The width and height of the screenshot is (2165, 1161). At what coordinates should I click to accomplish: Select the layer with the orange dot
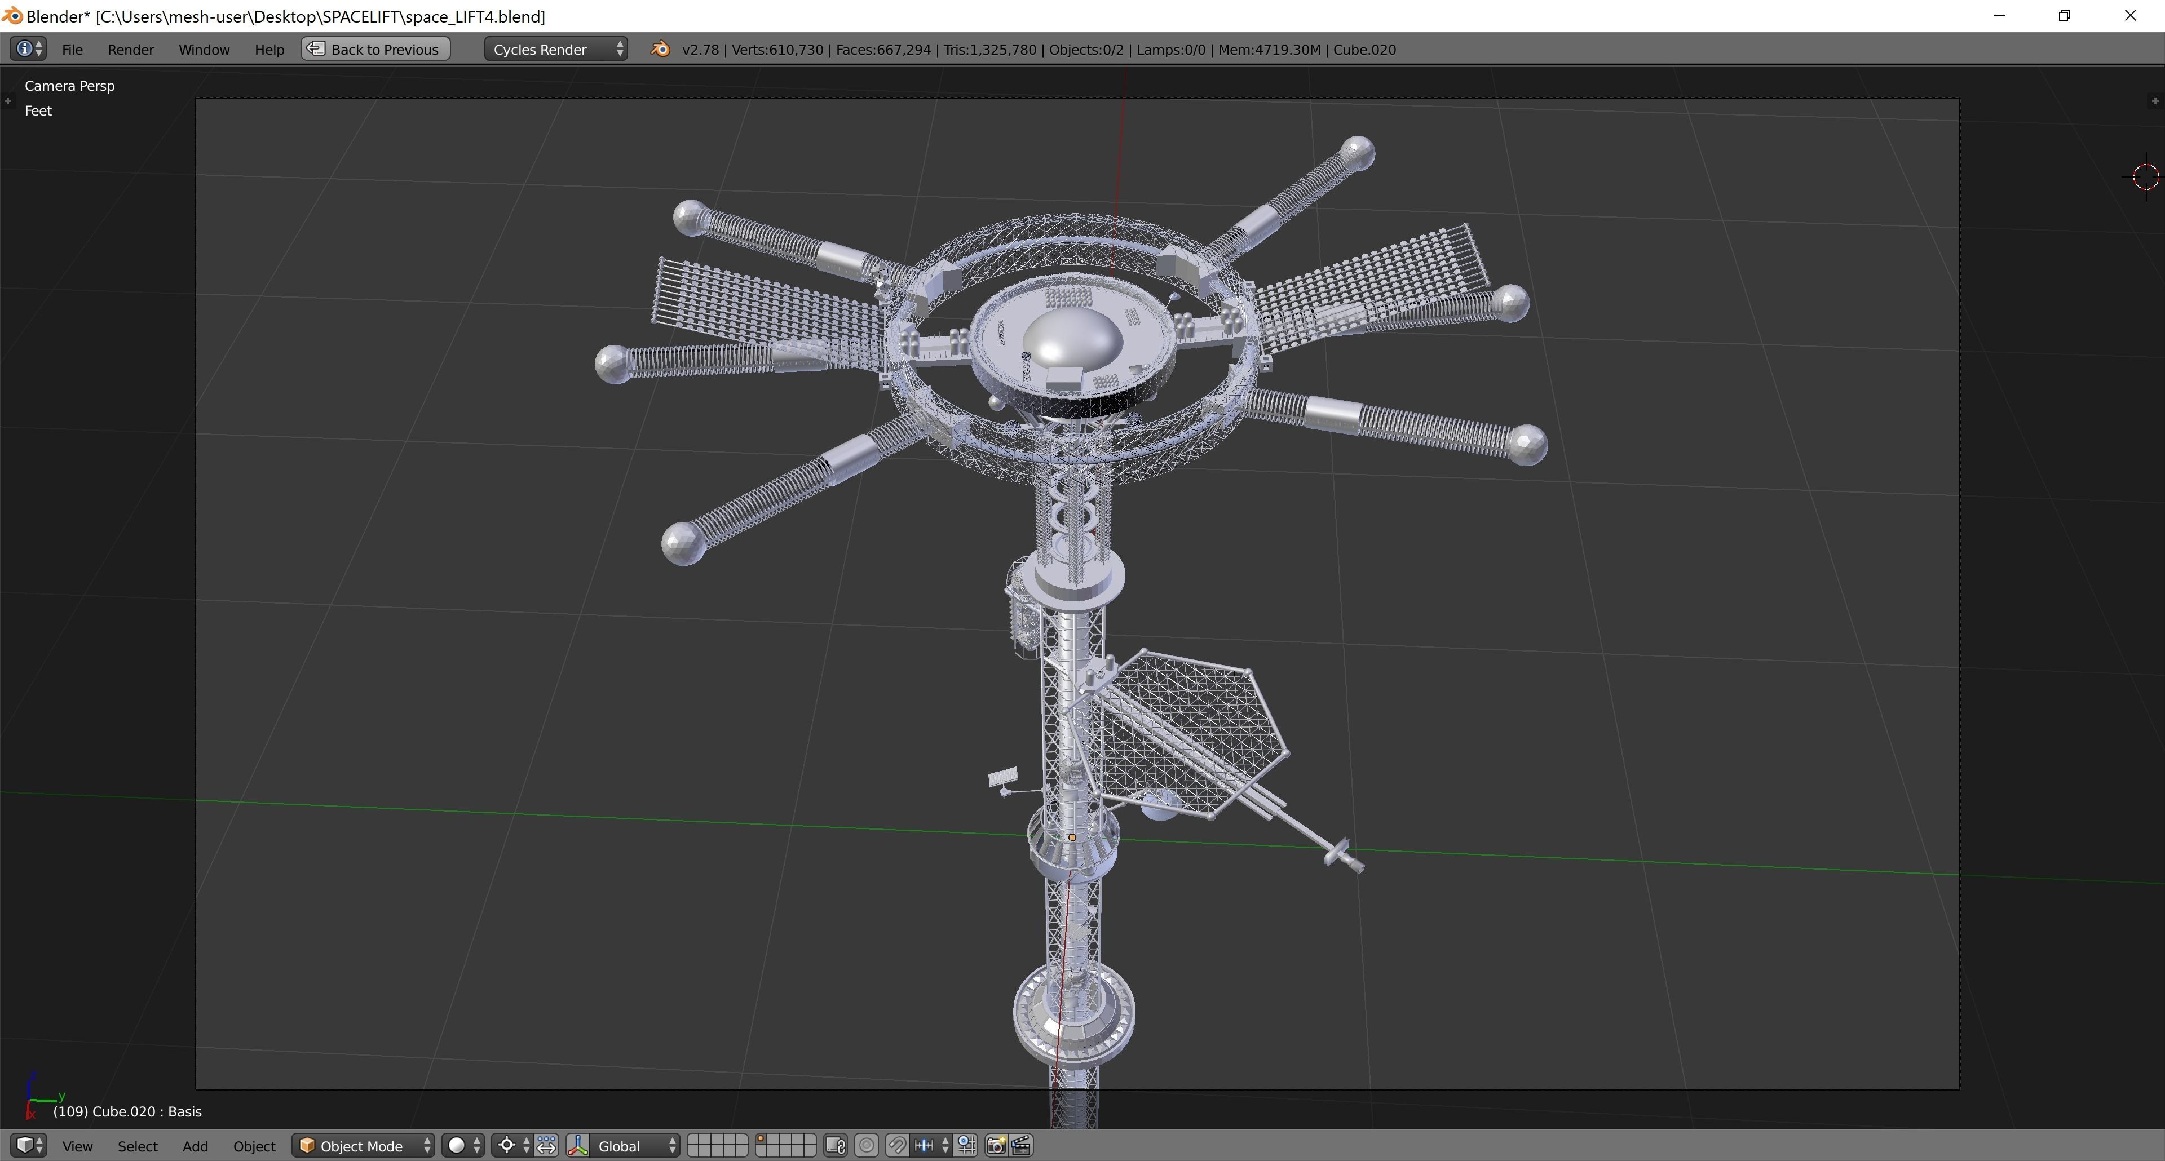[x=762, y=1140]
